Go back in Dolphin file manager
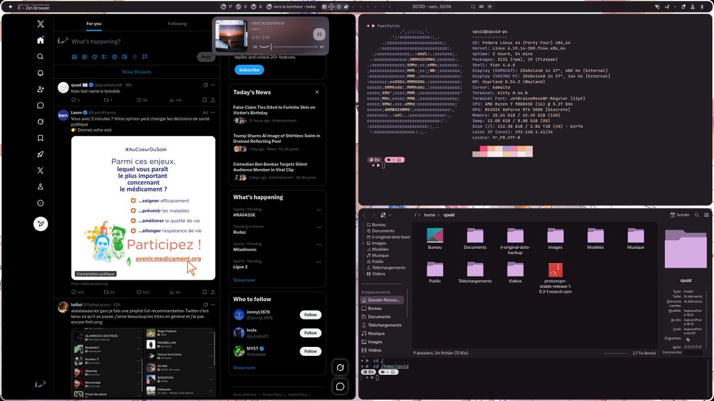Viewport: 714px width, 401px height. [x=364, y=215]
